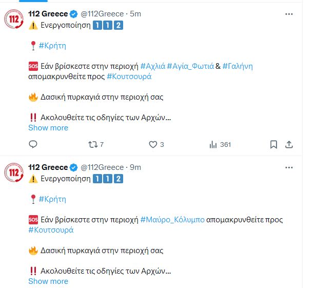Open the #Γαλήνη hashtag link

(x=238, y=66)
